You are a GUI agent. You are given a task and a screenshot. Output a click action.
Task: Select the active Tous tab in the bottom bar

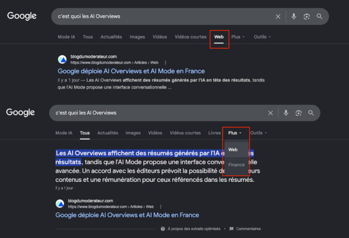point(85,133)
